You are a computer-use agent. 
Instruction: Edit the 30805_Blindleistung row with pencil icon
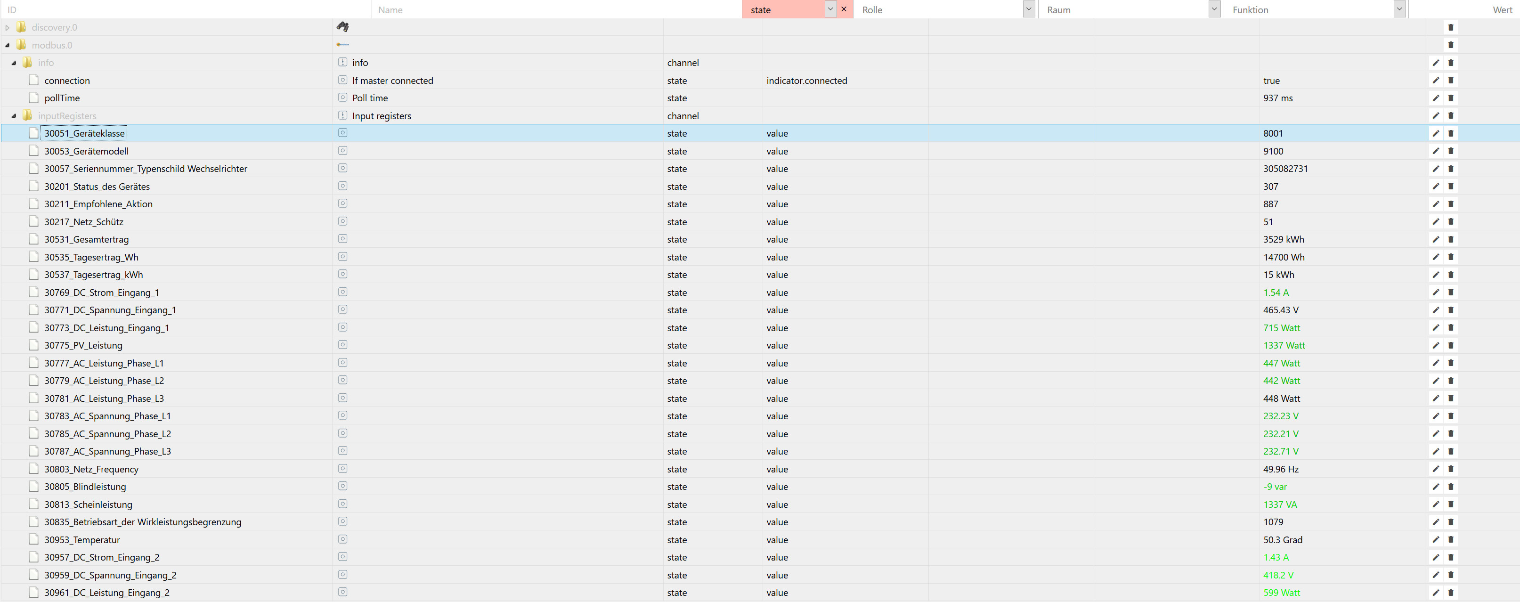pos(1436,486)
